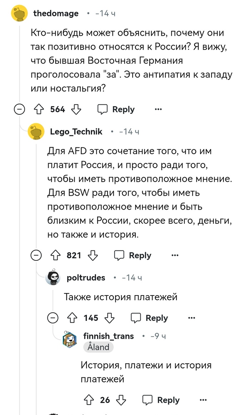The height and width of the screenshot is (415, 250).
Task: Collapse thedomage's comment thread
Action: [19, 109]
